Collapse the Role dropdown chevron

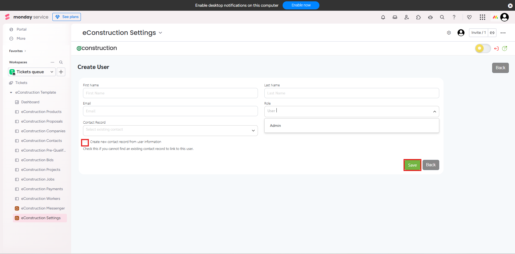click(434, 112)
